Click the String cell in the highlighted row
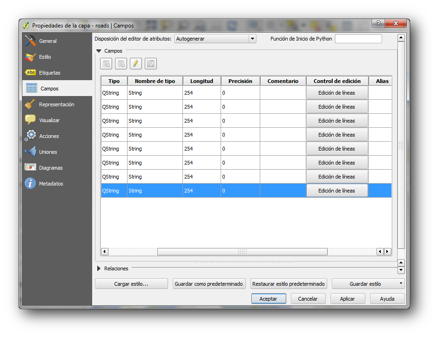Viewport: 438px width, 337px height. click(155, 191)
